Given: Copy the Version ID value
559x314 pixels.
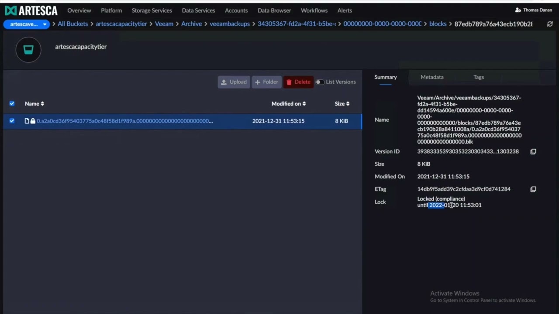Looking at the screenshot, I should pos(533,151).
